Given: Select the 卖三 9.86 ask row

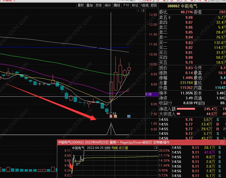Looking at the screenshot, I should [x=192, y=27].
